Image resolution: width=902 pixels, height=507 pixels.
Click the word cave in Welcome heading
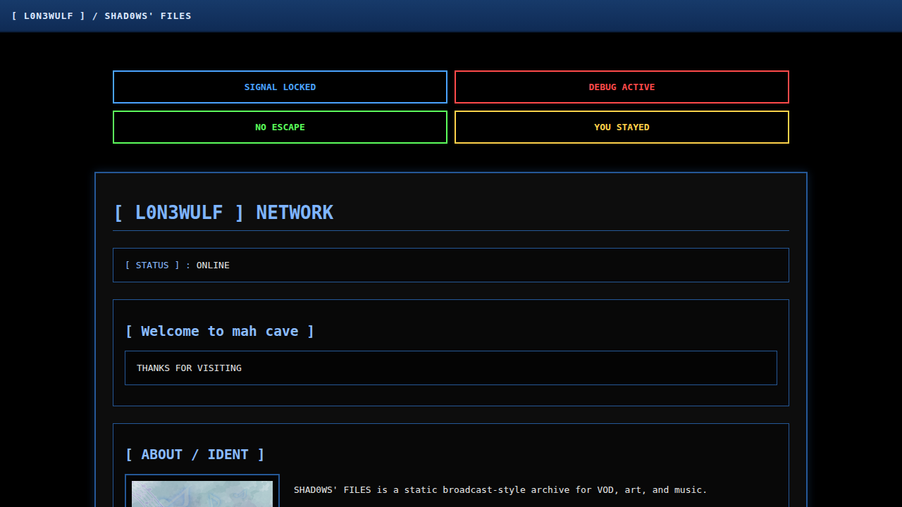282,331
